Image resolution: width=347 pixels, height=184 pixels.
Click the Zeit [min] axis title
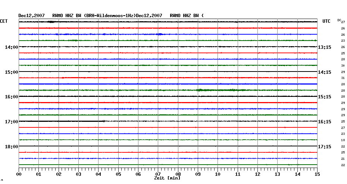pos(167,178)
